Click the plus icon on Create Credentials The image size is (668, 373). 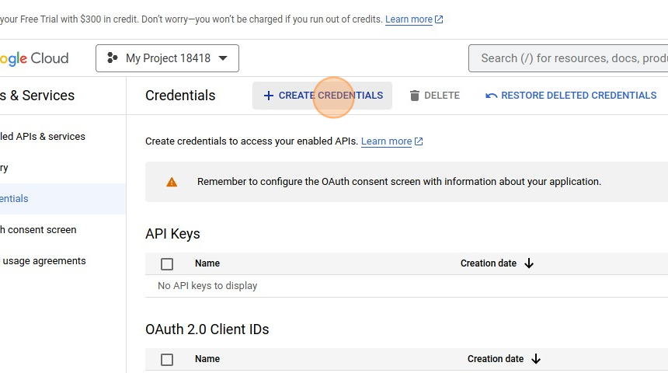point(269,96)
